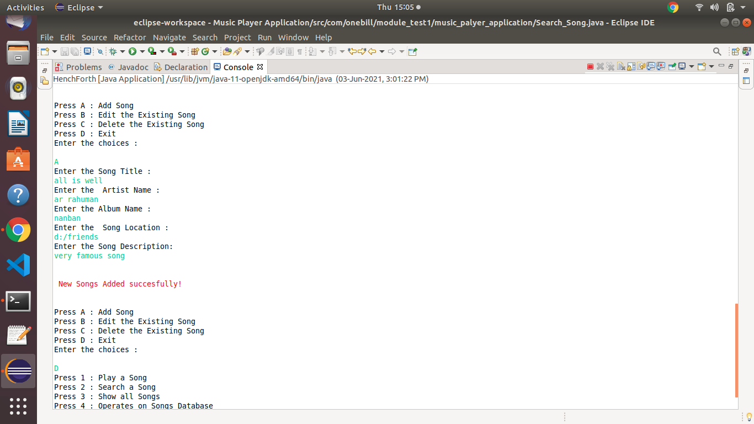Open the Display Selected Console dropdown
Viewport: 754px width, 424px height.
(x=692, y=66)
